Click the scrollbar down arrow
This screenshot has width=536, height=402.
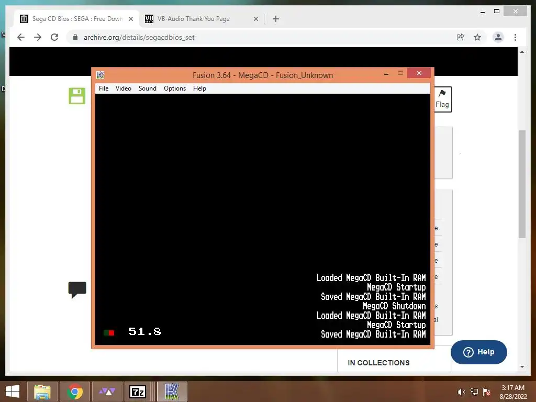click(x=522, y=367)
